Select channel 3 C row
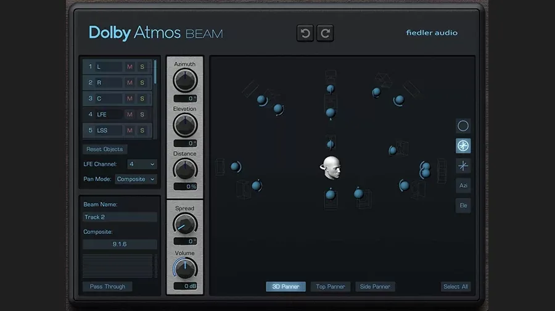Screen dimensions: 555x311 pyautogui.click(x=117, y=99)
